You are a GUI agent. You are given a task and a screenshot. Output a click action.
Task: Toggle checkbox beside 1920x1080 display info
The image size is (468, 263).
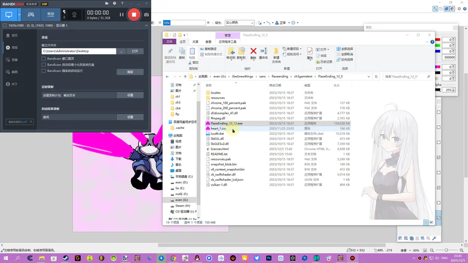point(5,25)
